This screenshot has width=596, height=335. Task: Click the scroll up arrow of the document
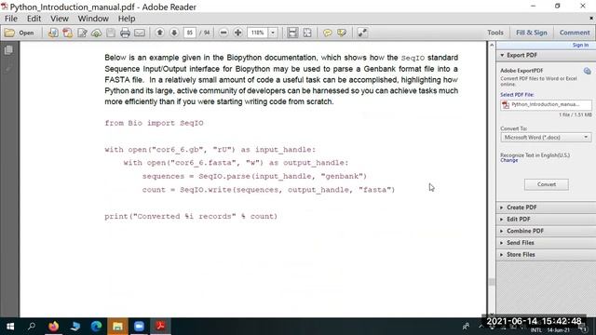(492, 46)
